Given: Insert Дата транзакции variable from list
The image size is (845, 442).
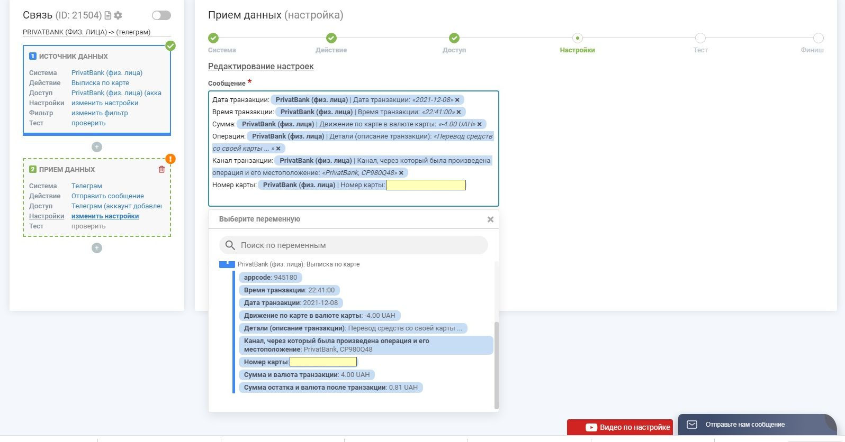Looking at the screenshot, I should (x=291, y=303).
